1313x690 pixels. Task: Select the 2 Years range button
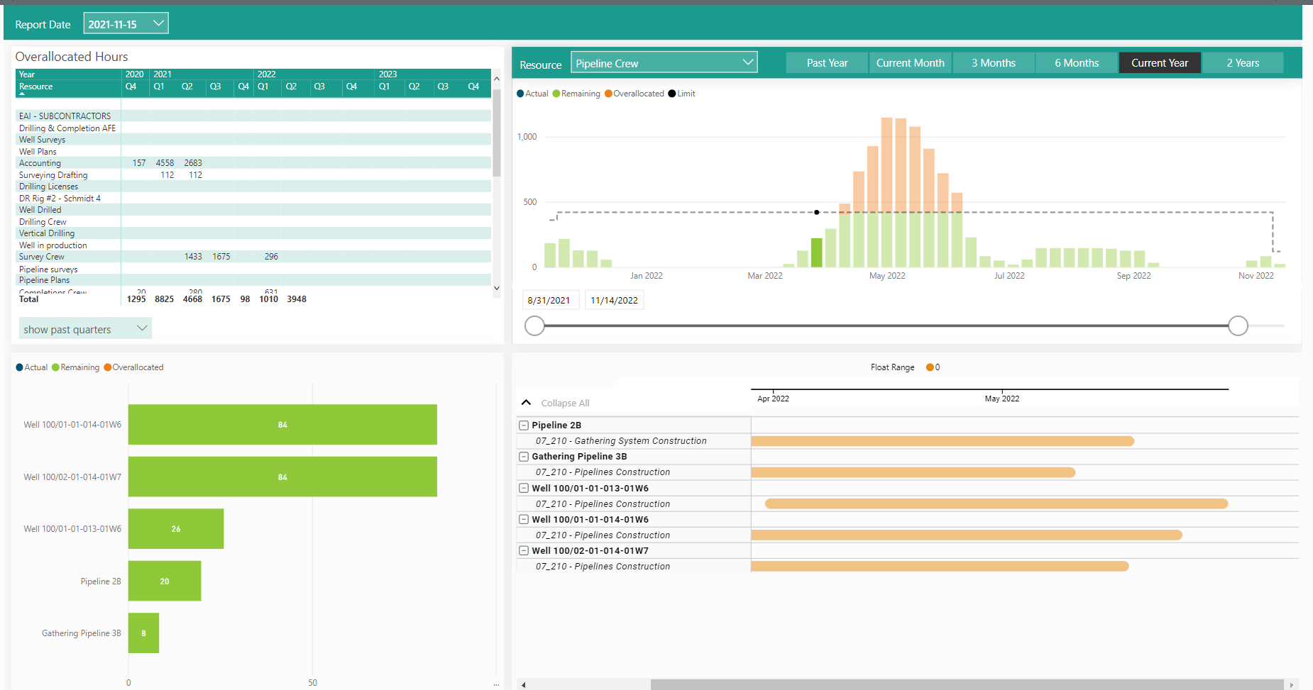pyautogui.click(x=1243, y=63)
